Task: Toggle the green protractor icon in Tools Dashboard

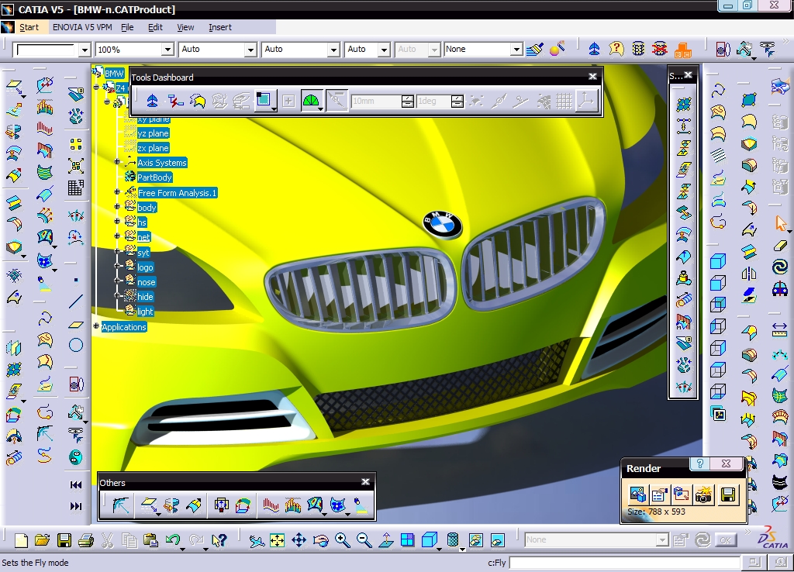Action: 312,101
